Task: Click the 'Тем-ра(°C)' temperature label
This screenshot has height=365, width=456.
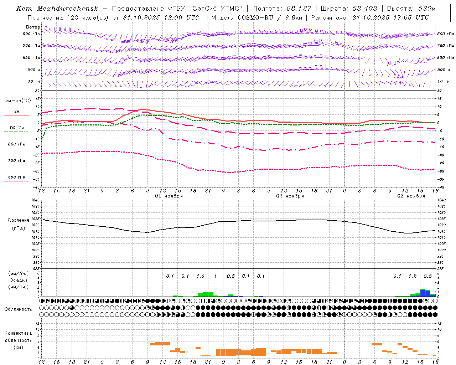Action: coord(17,101)
